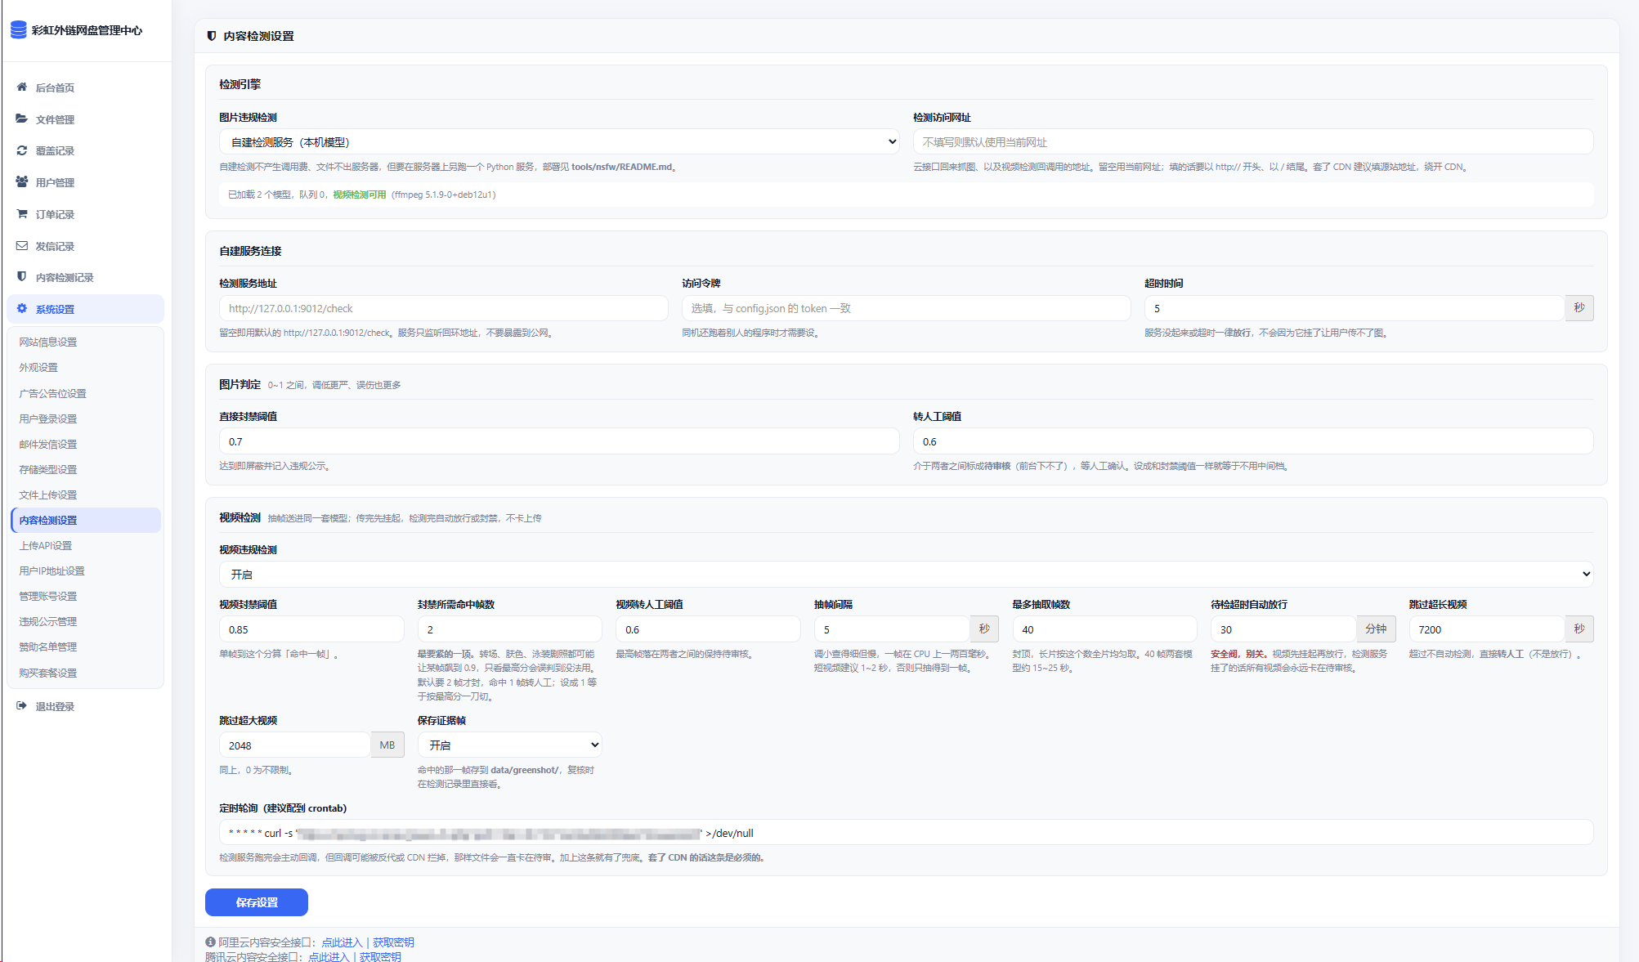Click the 保存设置 button
Image resolution: width=1639 pixels, height=962 pixels.
point(257,902)
